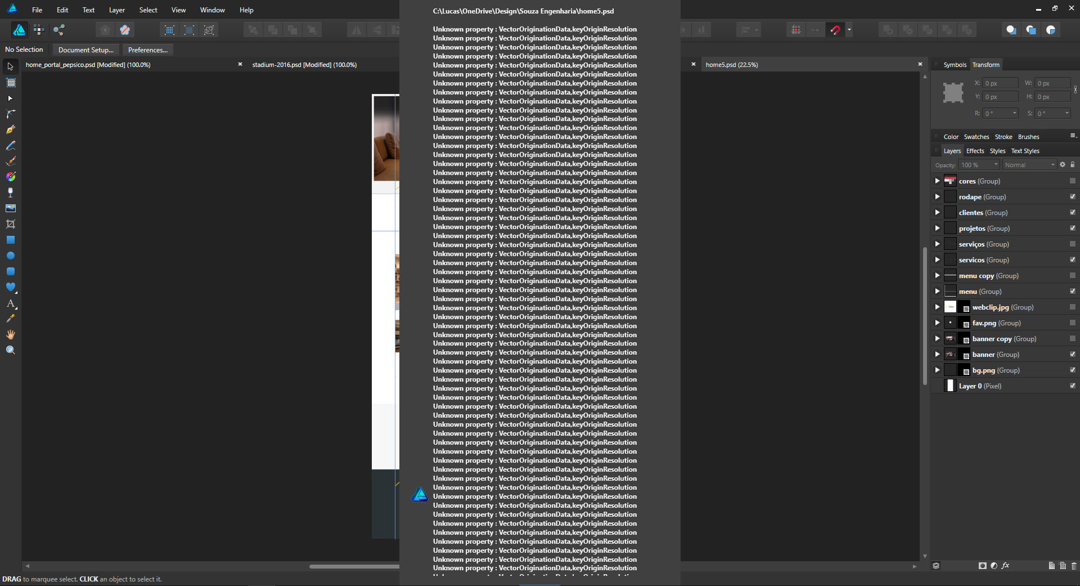Show the cores group layer

[x=1072, y=181]
